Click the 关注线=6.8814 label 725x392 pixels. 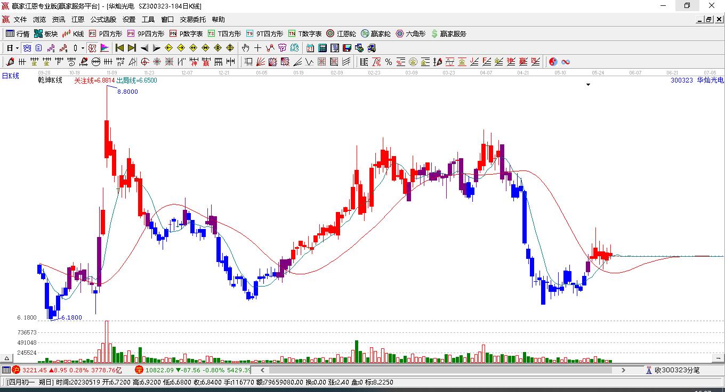click(94, 80)
